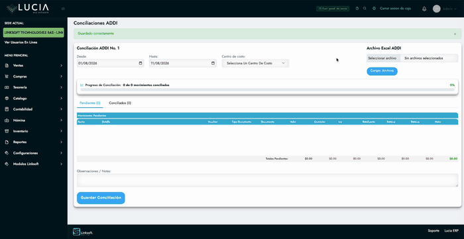This screenshot has width=464, height=239.
Task: Click the Detalle column header
Action: 106,122
